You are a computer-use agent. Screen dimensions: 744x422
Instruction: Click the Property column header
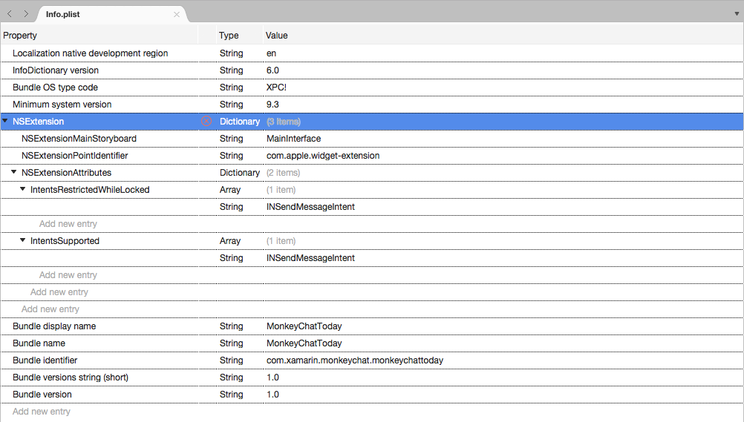pyautogui.click(x=20, y=36)
